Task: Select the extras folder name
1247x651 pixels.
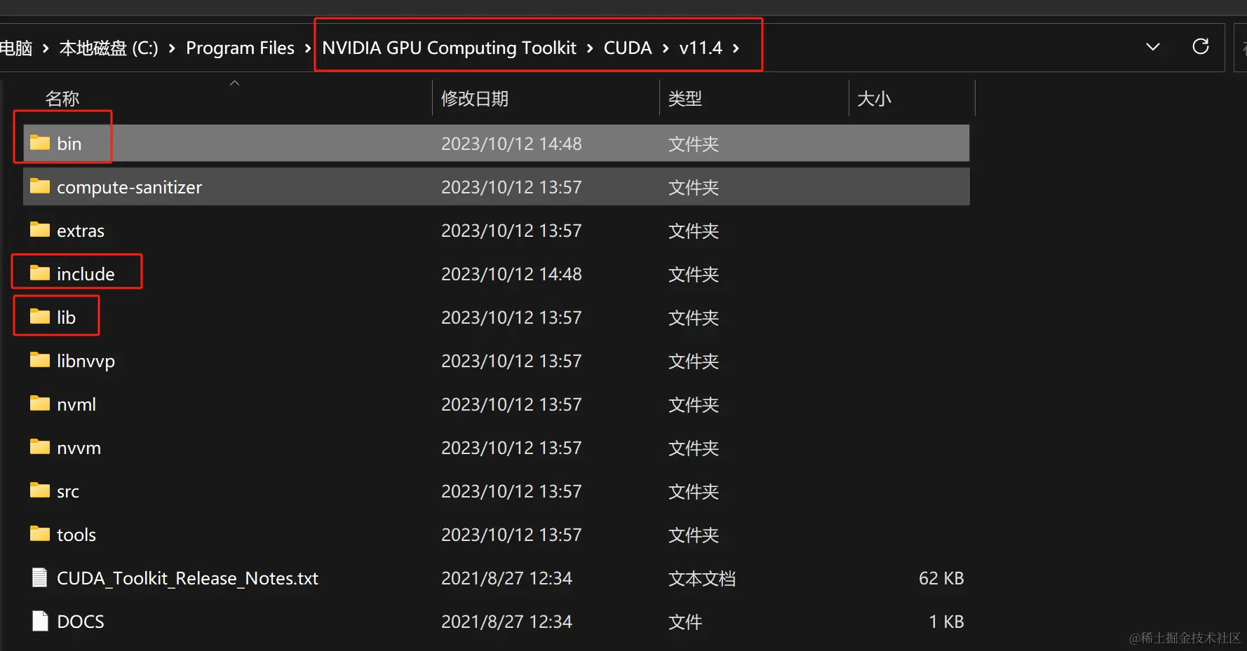Action: click(81, 231)
